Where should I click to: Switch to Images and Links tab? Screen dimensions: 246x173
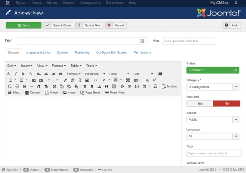coord(38,52)
